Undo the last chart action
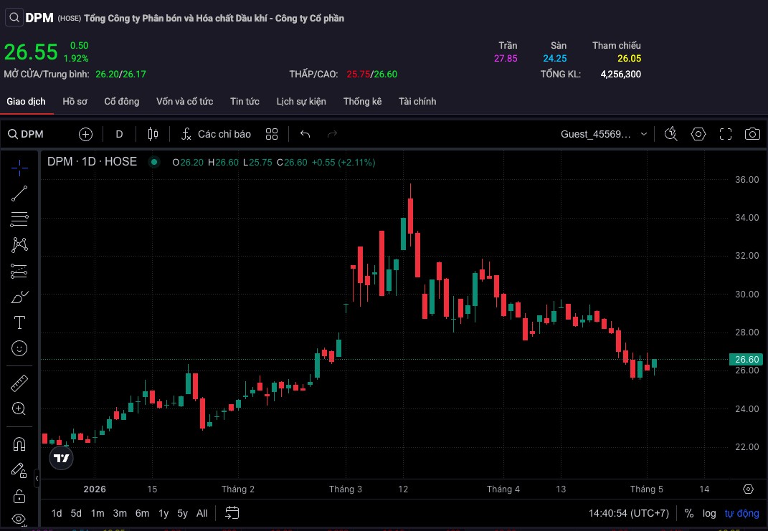768x531 pixels. [305, 134]
